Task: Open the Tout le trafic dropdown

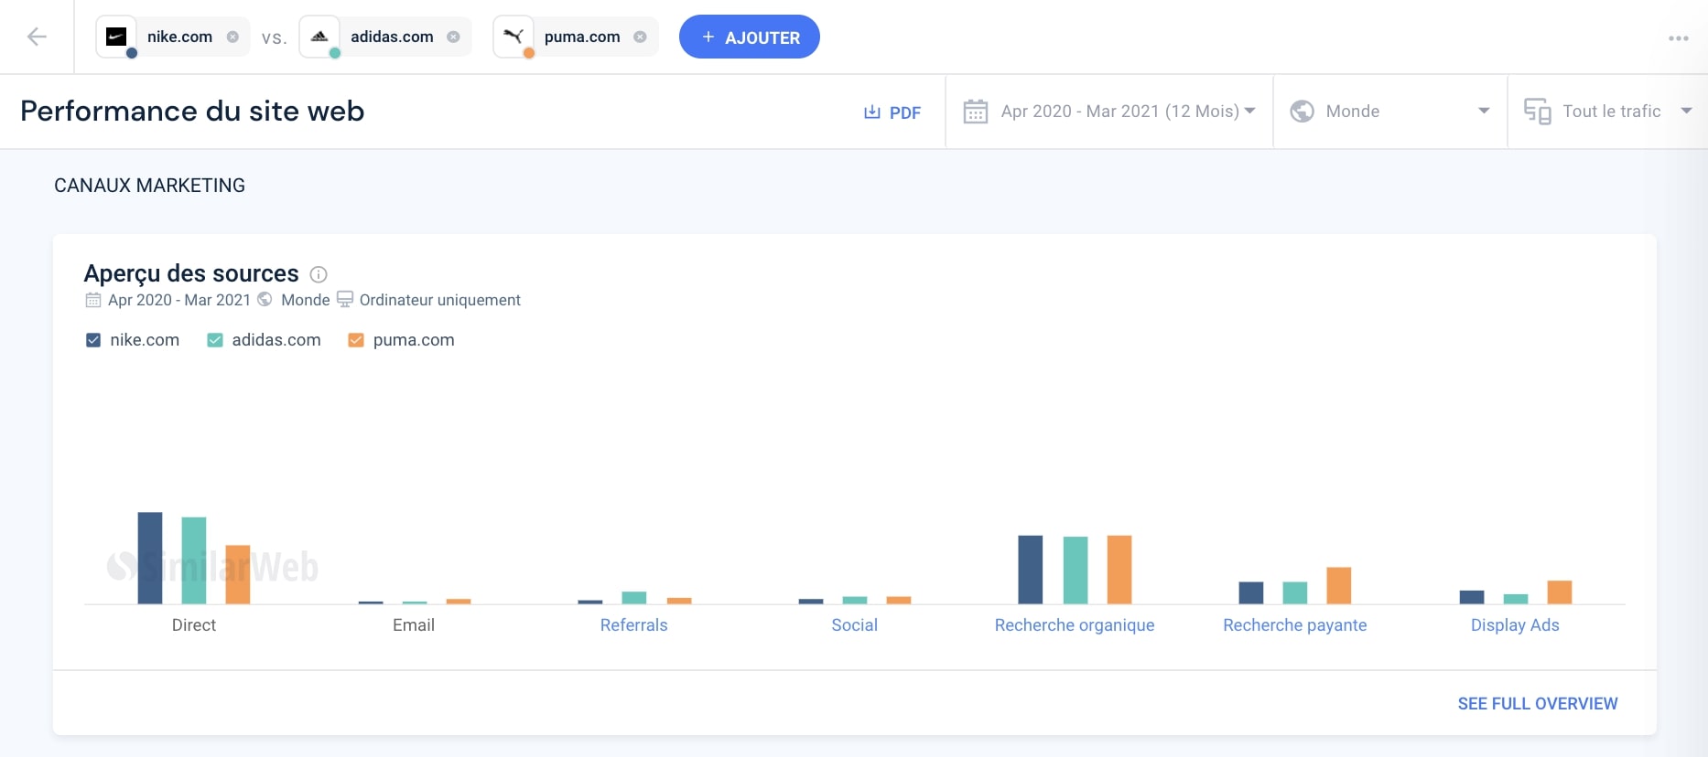Action: click(x=1608, y=112)
